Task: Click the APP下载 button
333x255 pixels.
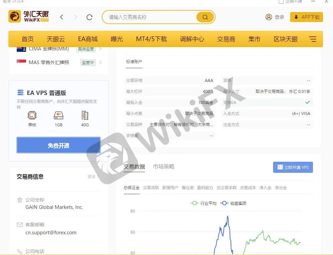Action: pos(307,17)
